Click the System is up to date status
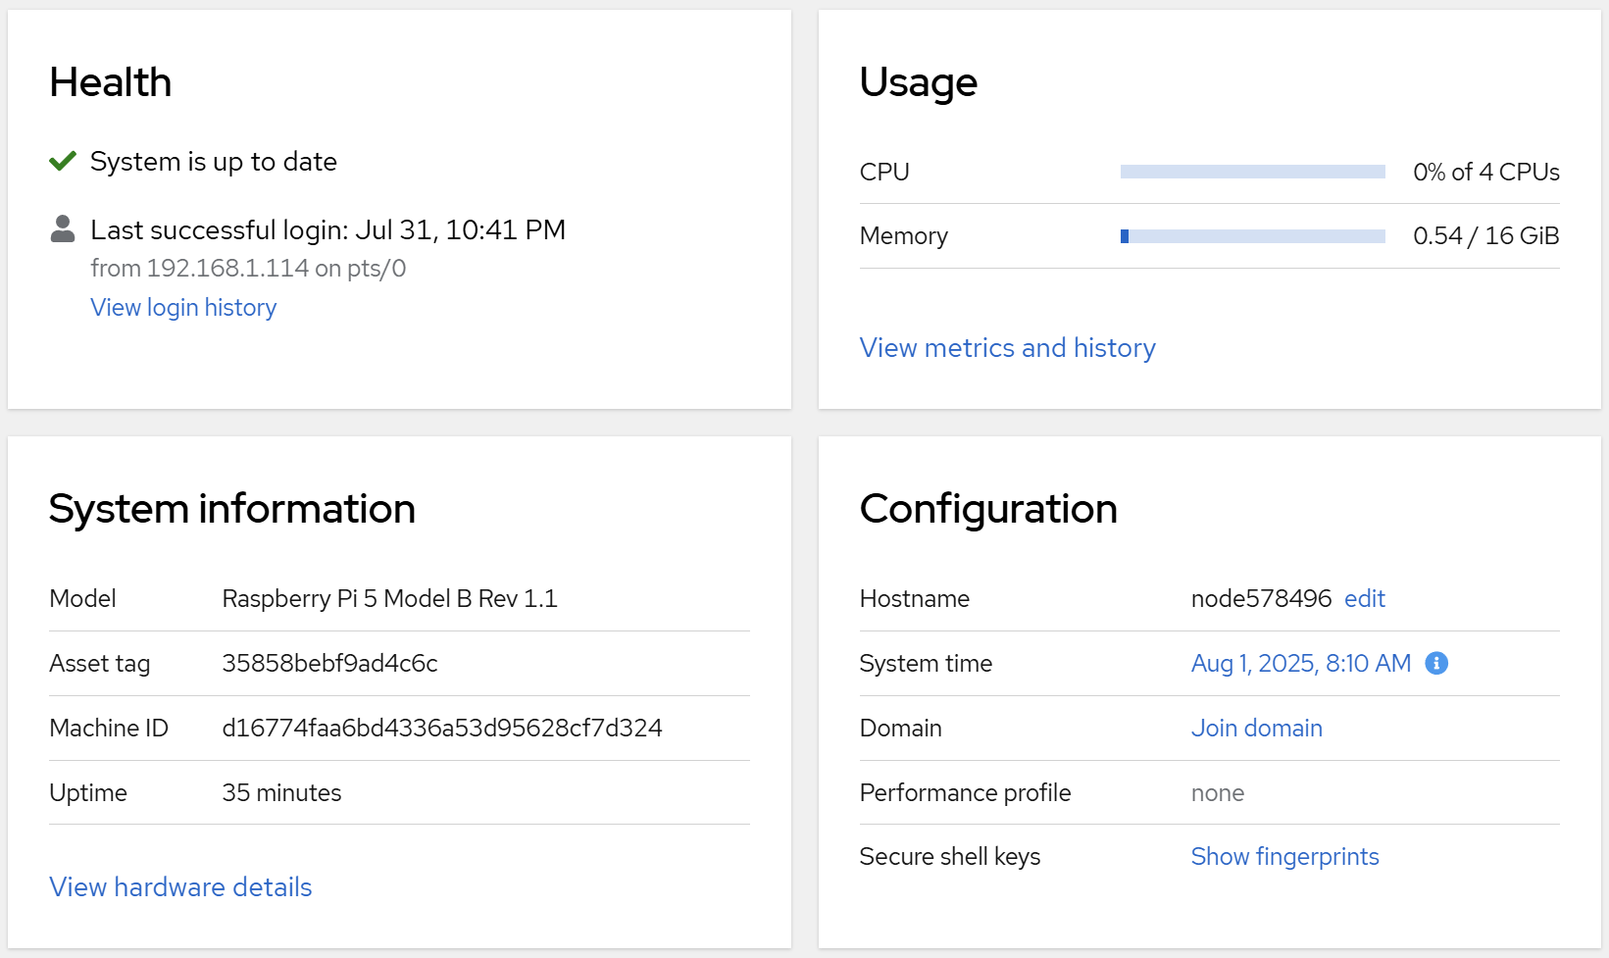The height and width of the screenshot is (958, 1609). click(214, 162)
